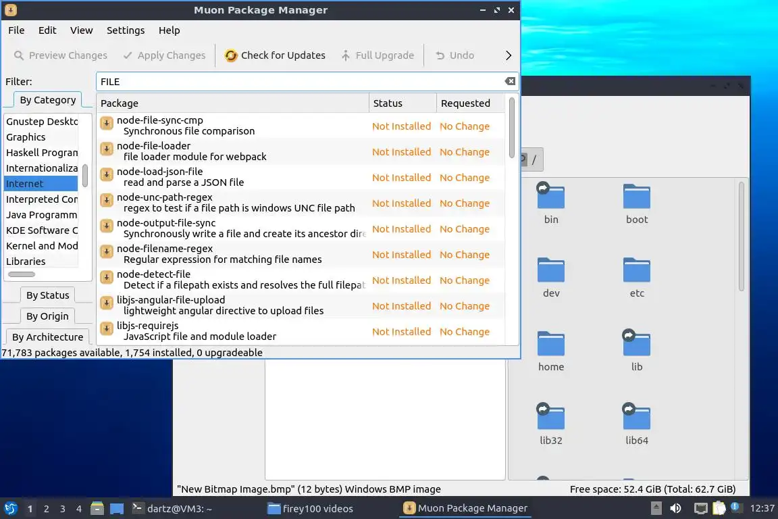Switch to the By Status tab

click(48, 295)
